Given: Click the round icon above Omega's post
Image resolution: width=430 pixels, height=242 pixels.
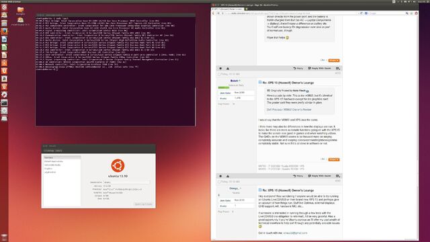Looking at the screenshot, I should [220, 176].
